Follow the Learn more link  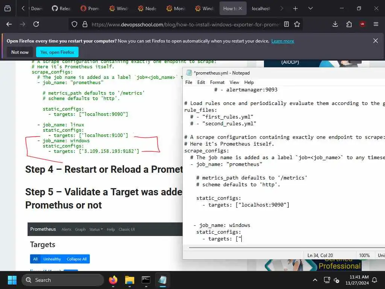coord(283,41)
